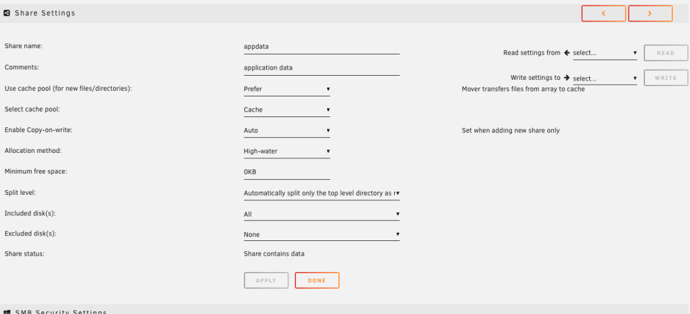Click the 'Write settings to' label
The height and width of the screenshot is (314, 690).
point(535,78)
